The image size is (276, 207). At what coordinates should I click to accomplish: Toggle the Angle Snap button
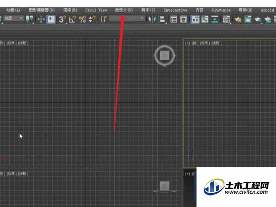click(x=72, y=19)
